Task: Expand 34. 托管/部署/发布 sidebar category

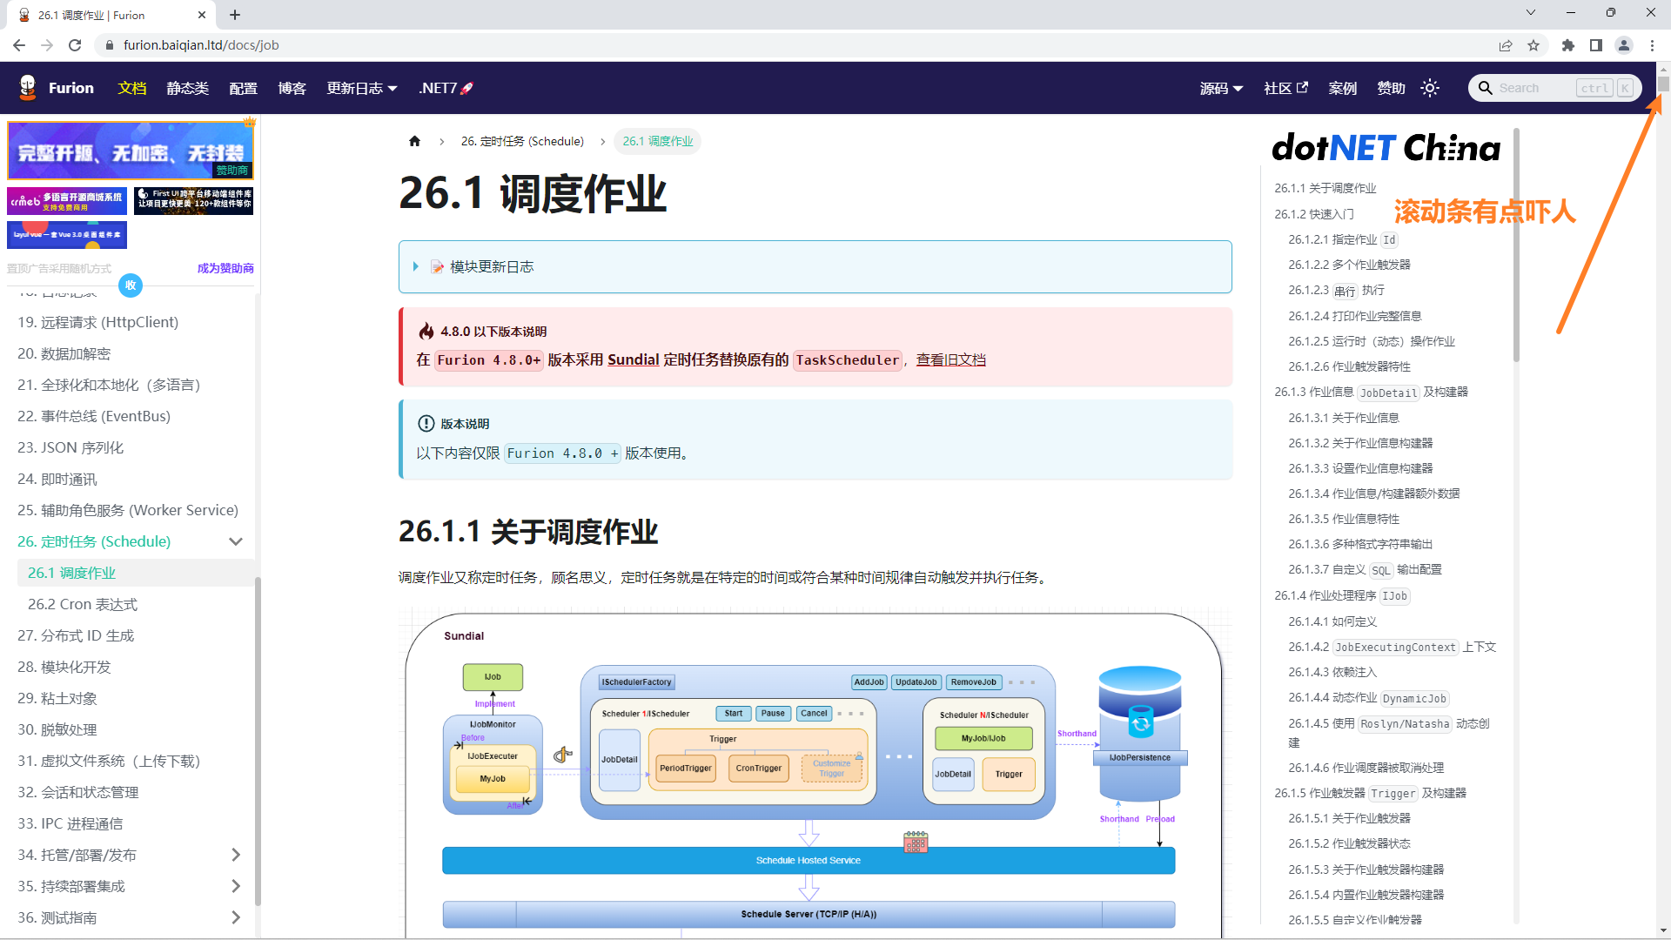Action: (235, 855)
